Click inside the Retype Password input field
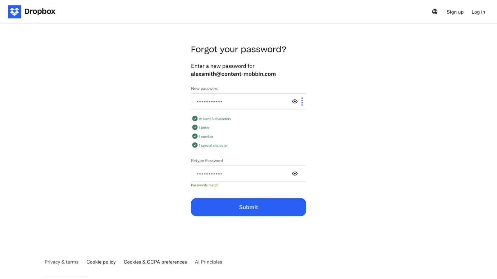This screenshot has height=279, width=497. tap(242, 173)
